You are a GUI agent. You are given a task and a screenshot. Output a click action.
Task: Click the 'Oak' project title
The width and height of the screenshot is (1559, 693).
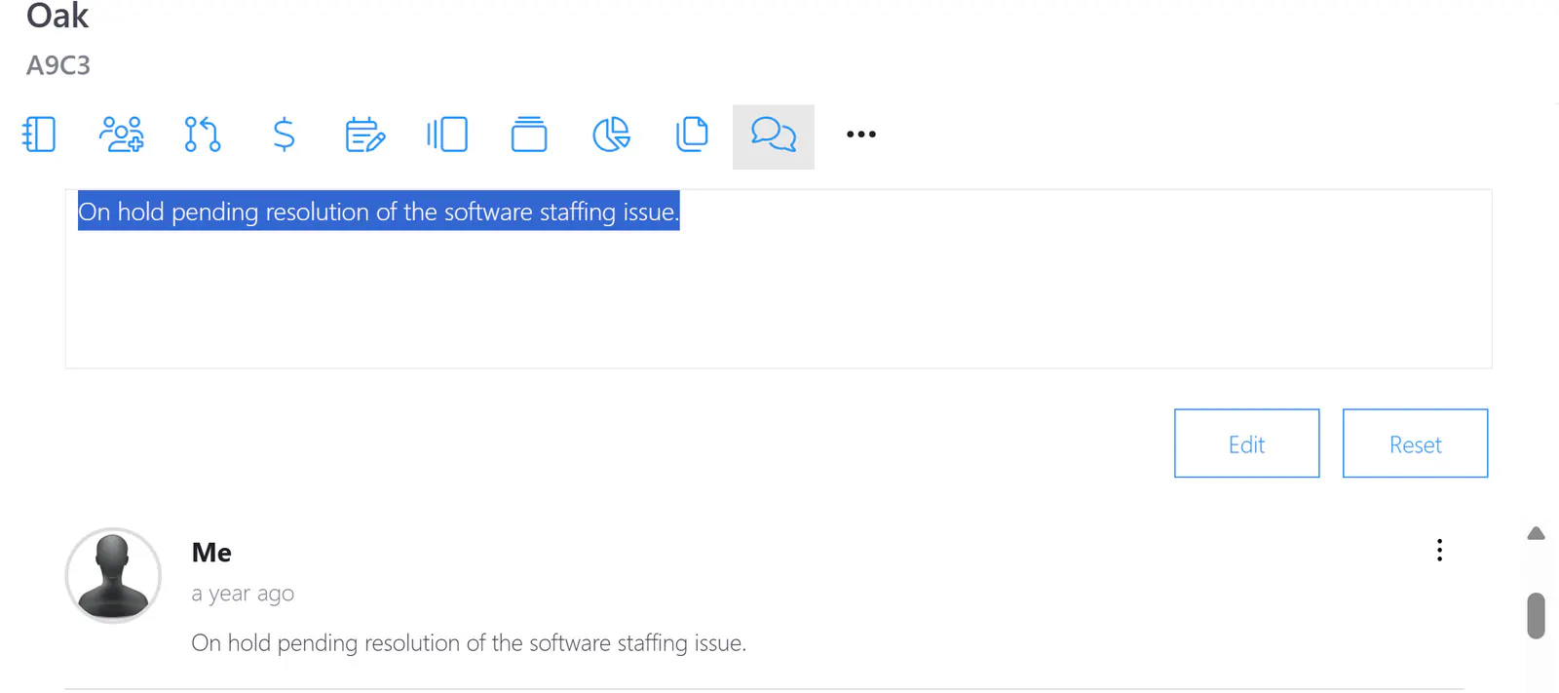tap(57, 16)
